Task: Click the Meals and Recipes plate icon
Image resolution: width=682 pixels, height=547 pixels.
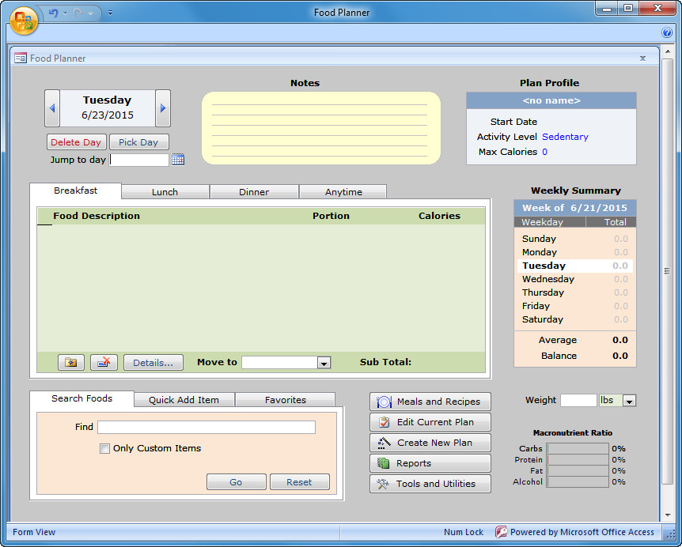Action: [x=384, y=402]
